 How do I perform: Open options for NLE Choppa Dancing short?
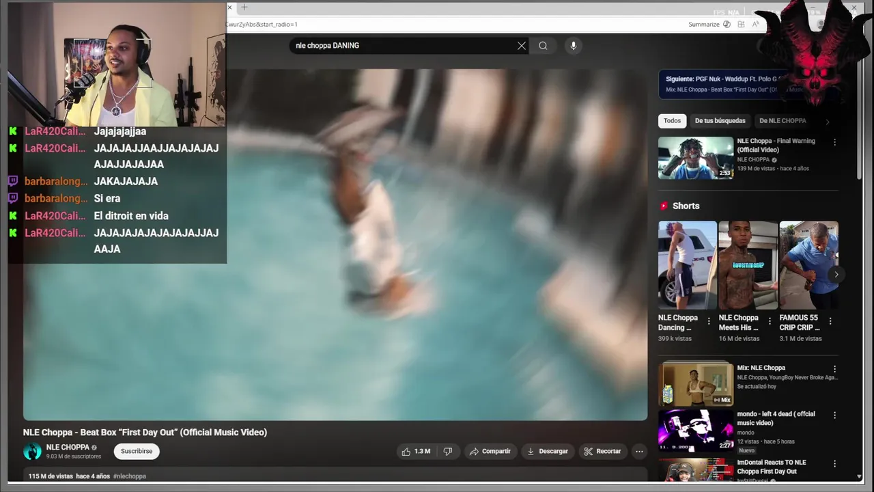click(709, 321)
